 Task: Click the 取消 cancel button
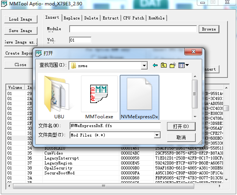(181, 137)
